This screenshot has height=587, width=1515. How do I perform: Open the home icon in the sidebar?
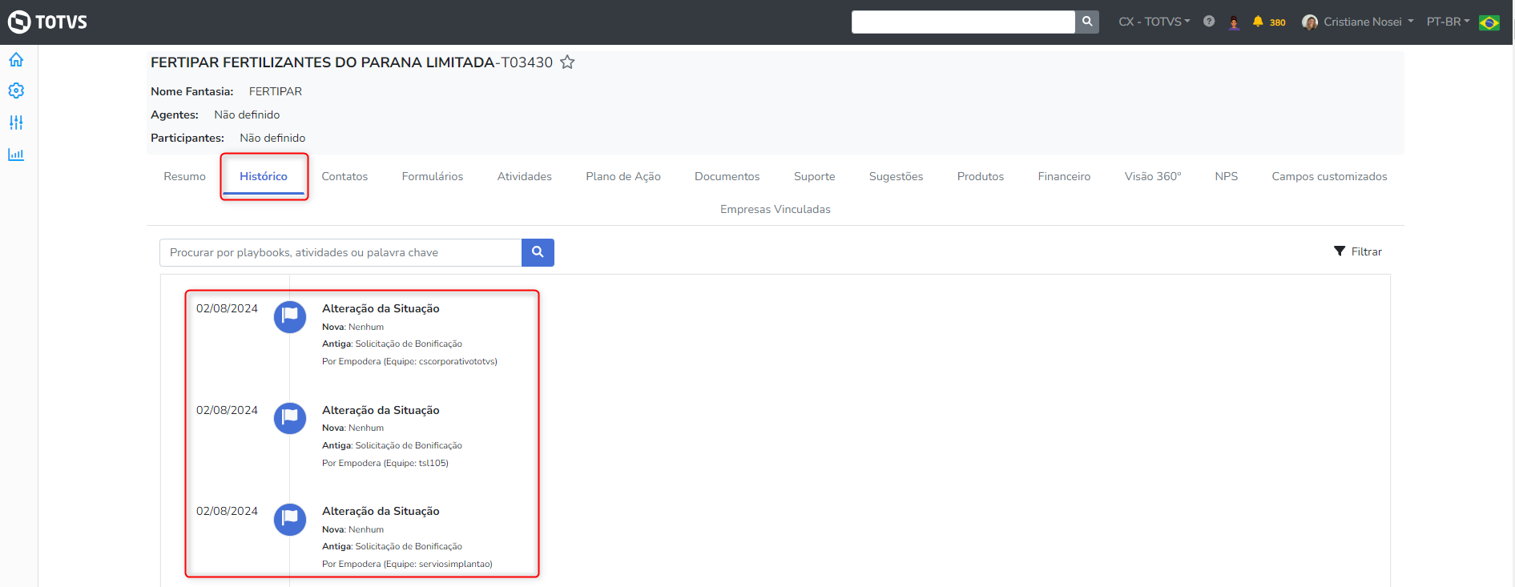(16, 59)
